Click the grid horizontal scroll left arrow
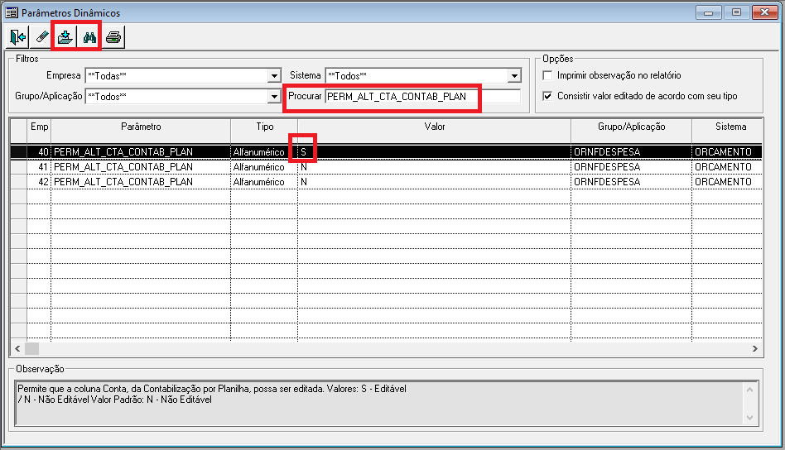 17,348
